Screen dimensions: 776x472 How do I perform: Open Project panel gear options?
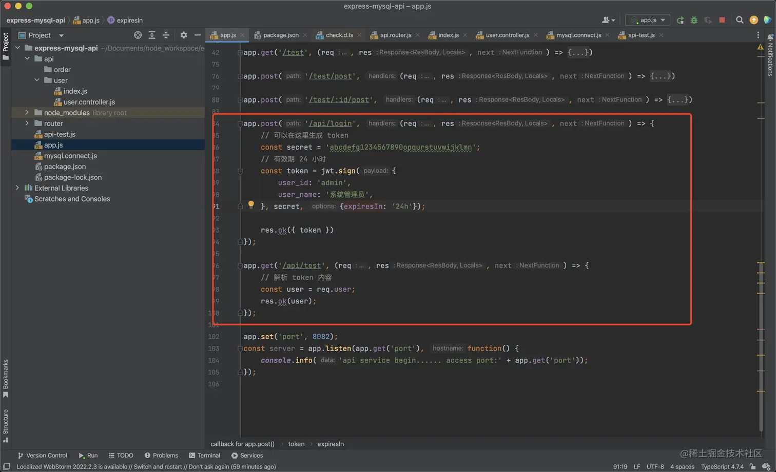(x=184, y=35)
